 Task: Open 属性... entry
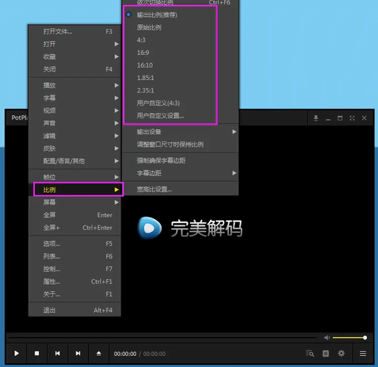[x=75, y=282]
